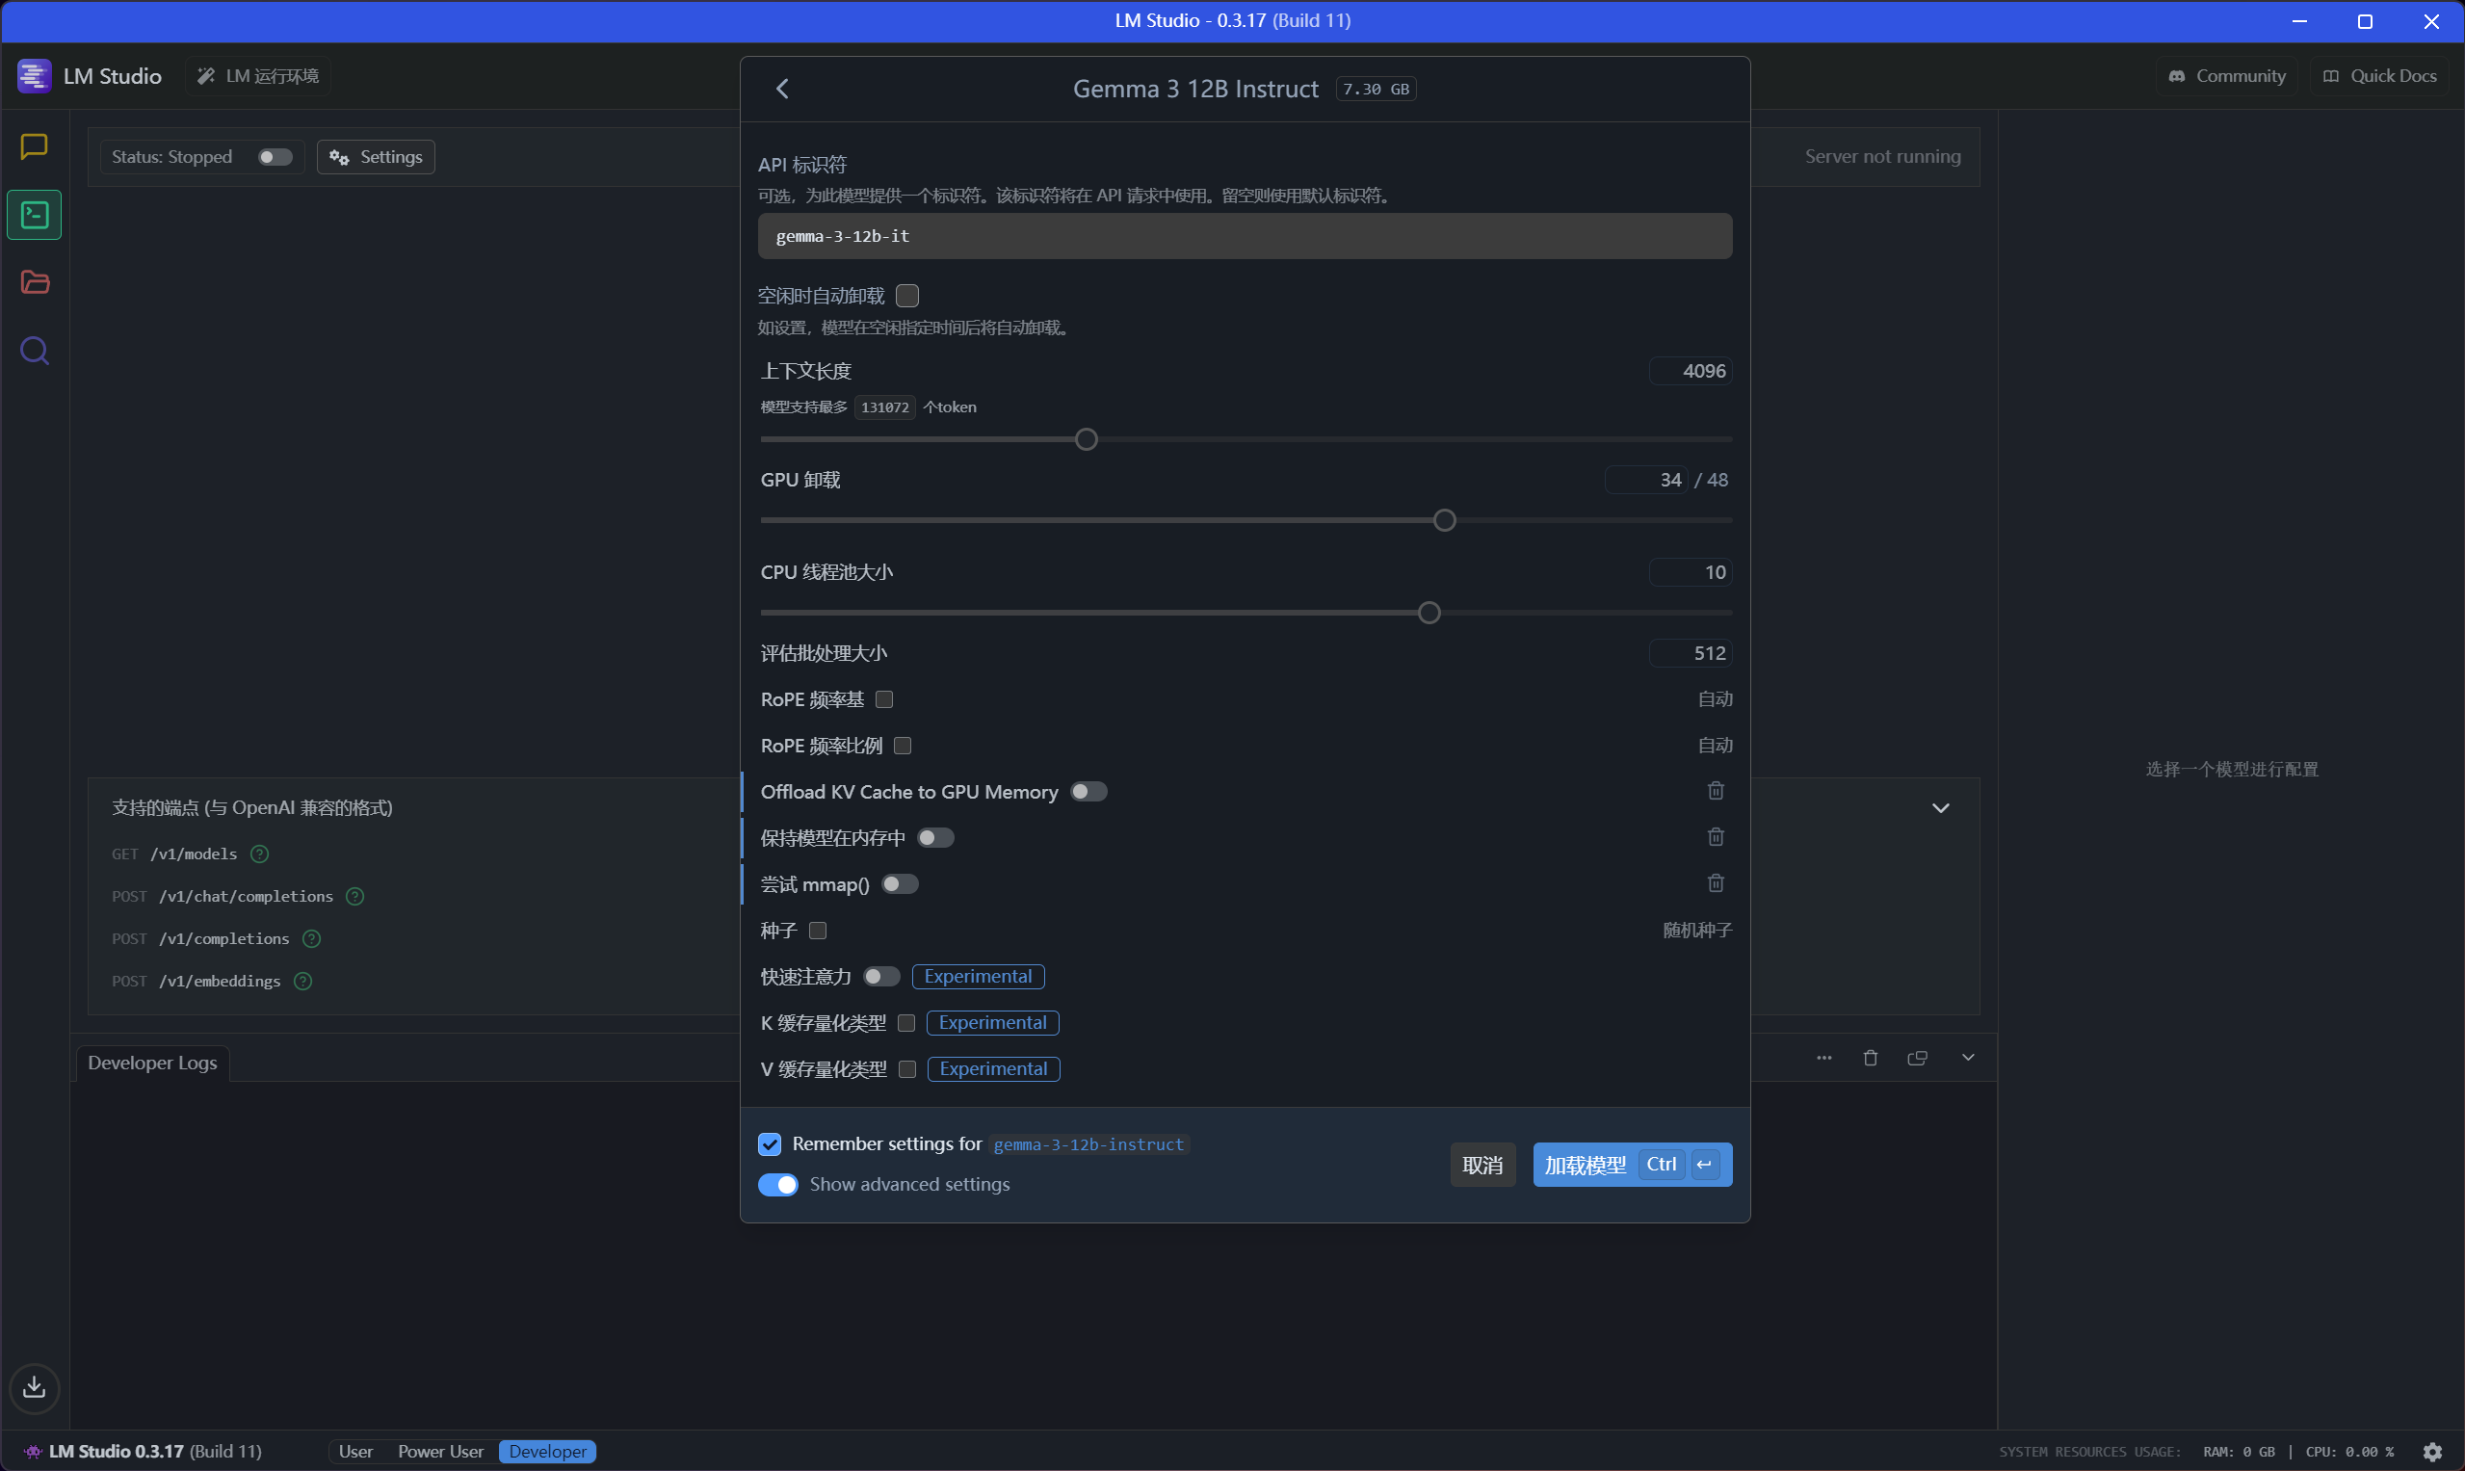
Task: Open help for GET /v1/models endpoint
Action: click(260, 854)
